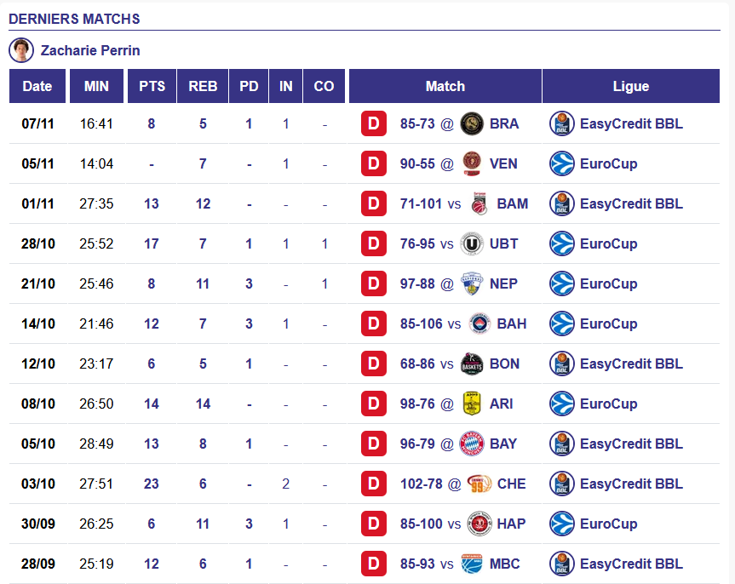Sort table by PTS column header
Screen dimensions: 735x584
tap(152, 86)
